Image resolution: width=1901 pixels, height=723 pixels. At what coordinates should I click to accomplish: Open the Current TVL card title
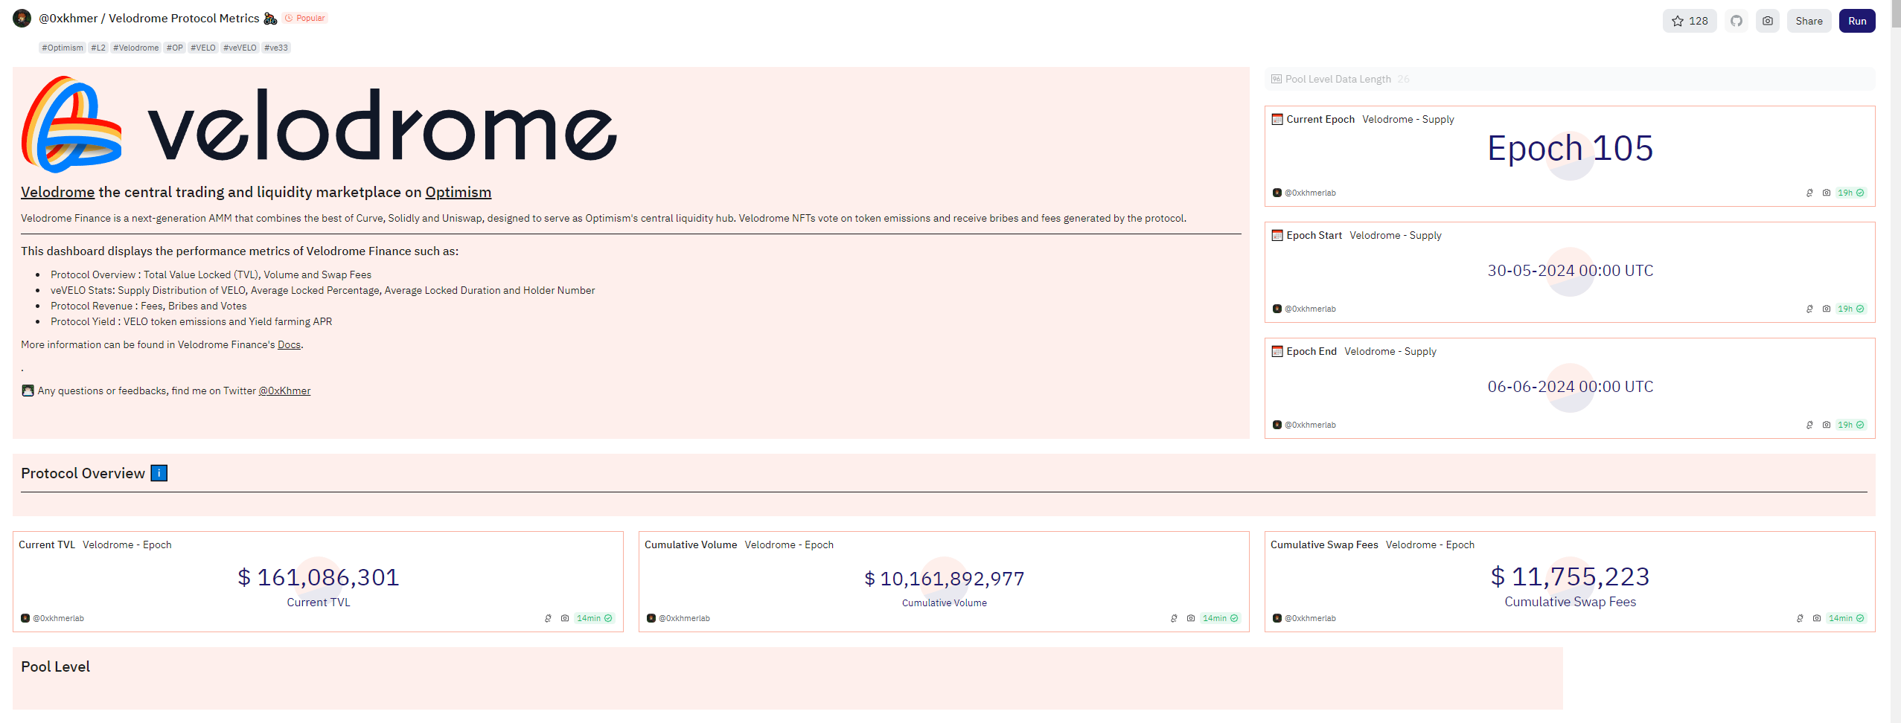click(x=47, y=544)
